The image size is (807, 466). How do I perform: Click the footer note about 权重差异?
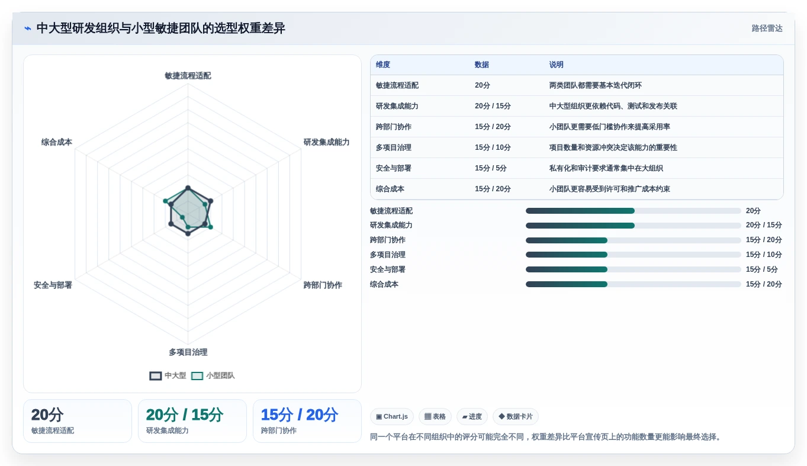(x=546, y=437)
